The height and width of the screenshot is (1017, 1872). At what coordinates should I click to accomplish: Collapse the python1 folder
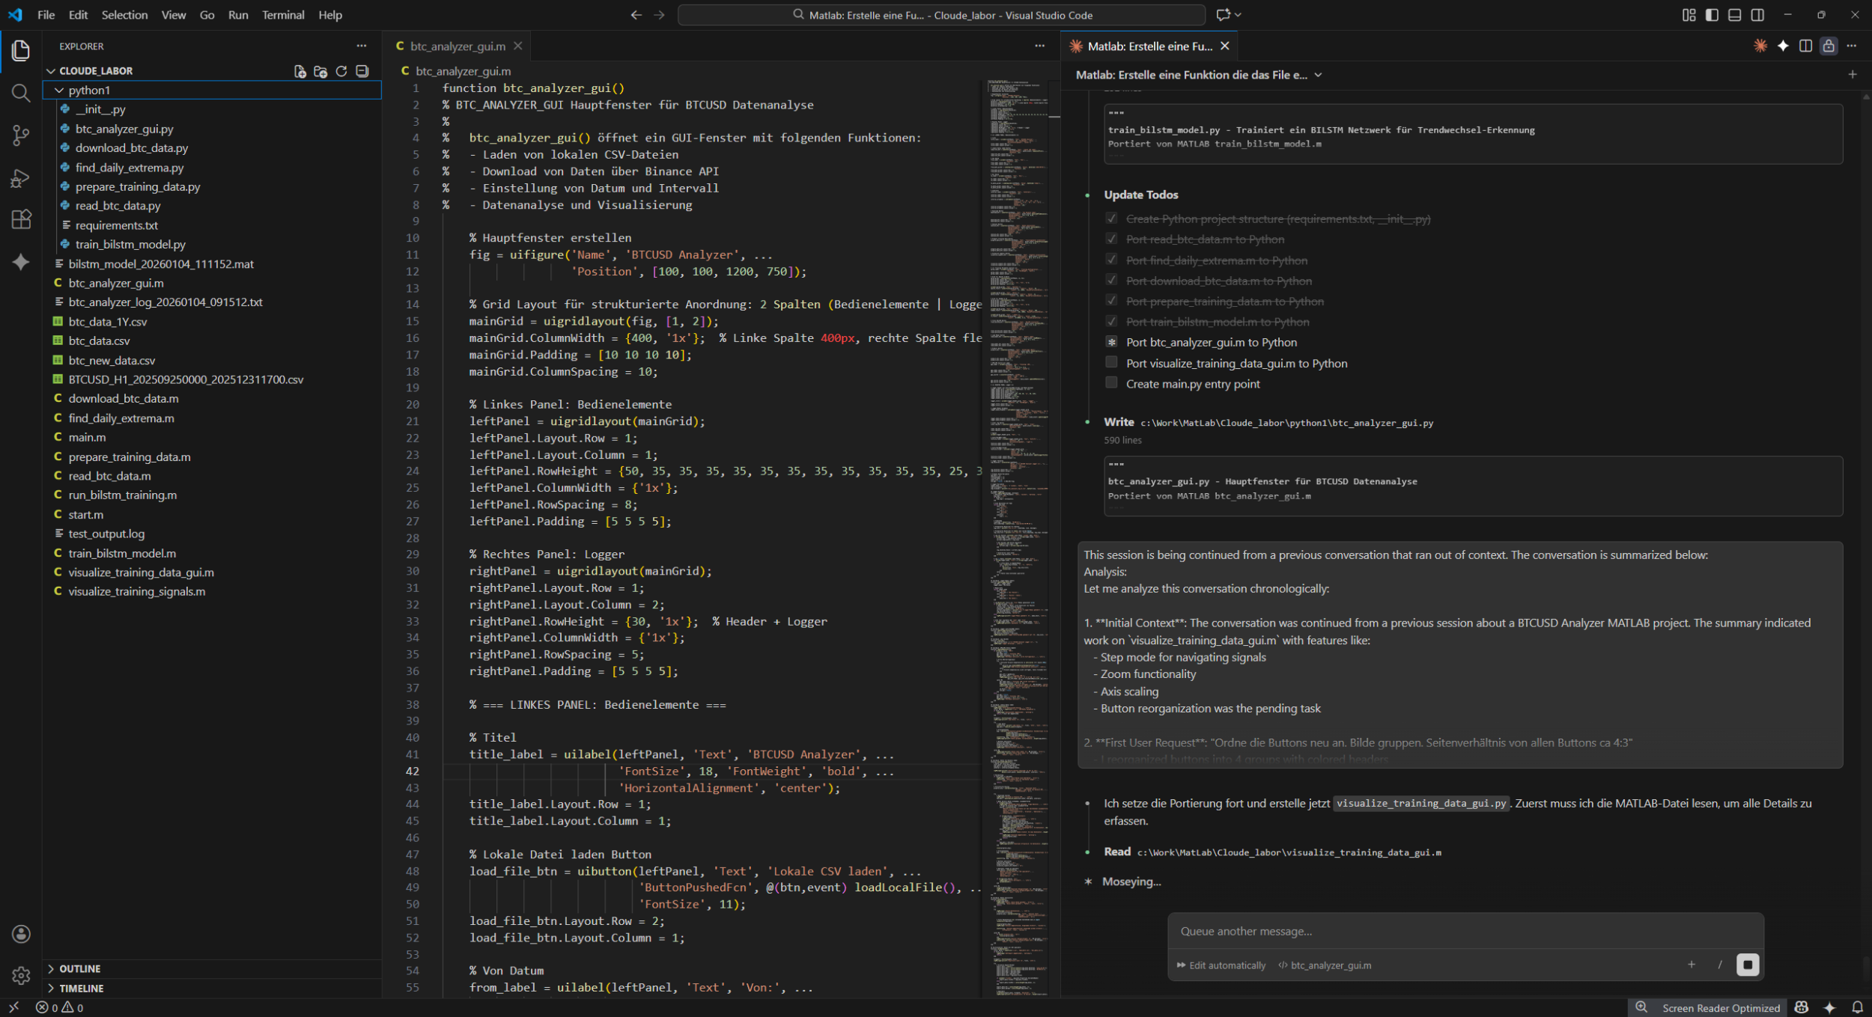point(59,90)
